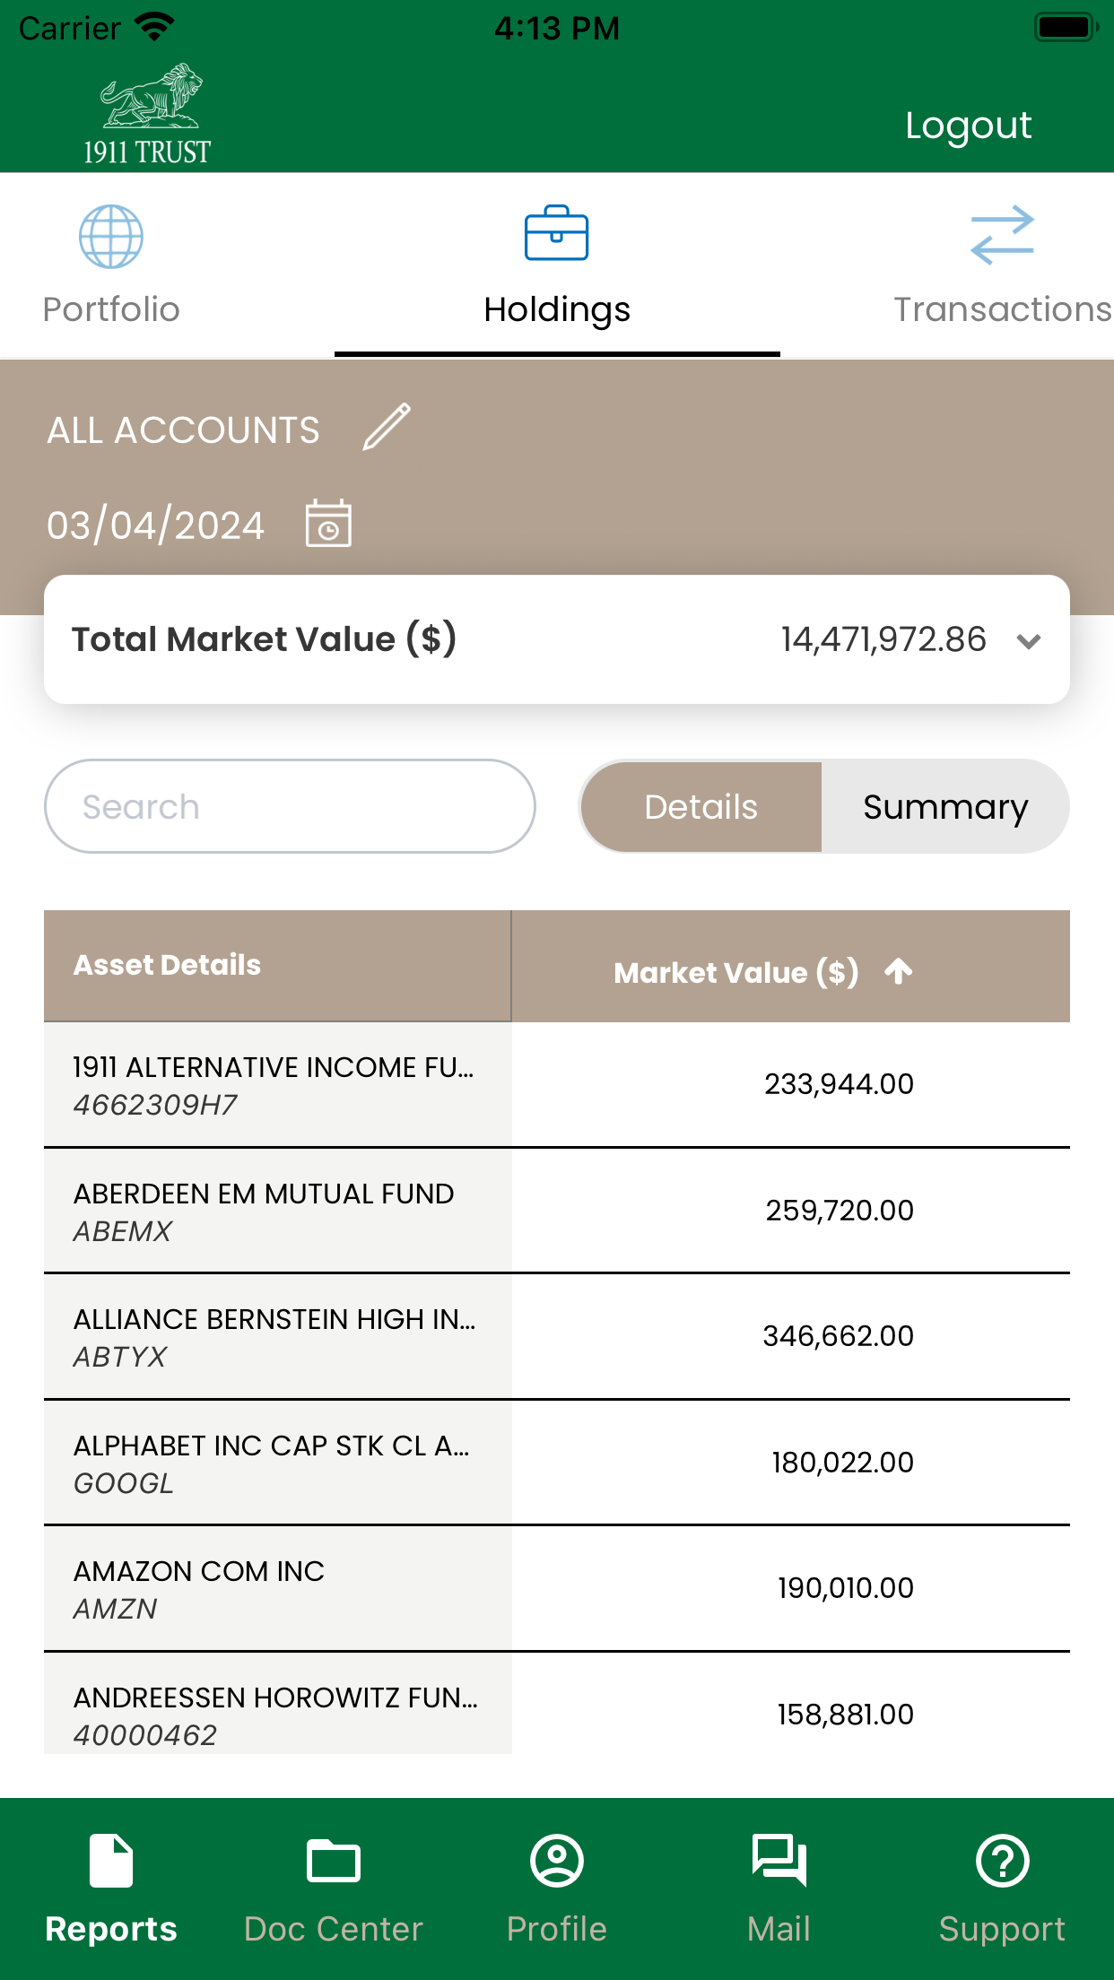Open the 03/04/2024 date selector
Viewport: 1114px width, 1980px height.
pyautogui.click(x=156, y=525)
